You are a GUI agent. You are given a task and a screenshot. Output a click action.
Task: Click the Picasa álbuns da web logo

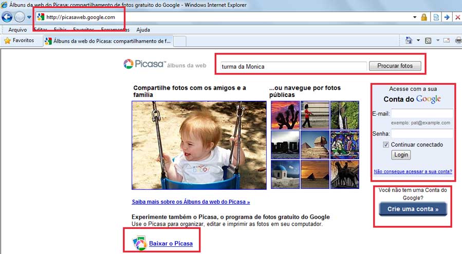click(164, 64)
